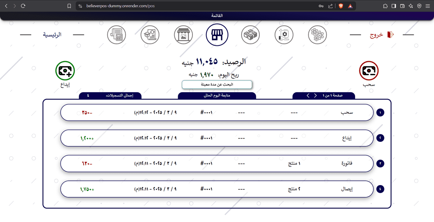Viewport: 434px width, 222px height.
Task: Open Brave Shields lion icon
Action: point(341,6)
